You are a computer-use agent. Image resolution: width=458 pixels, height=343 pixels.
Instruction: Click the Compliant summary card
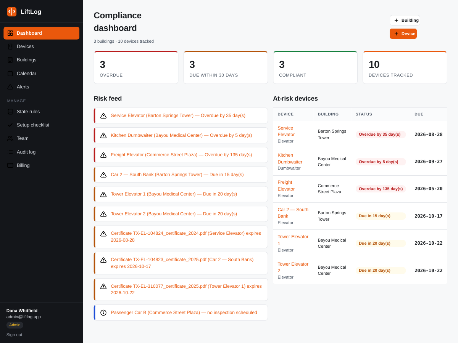coord(315,67)
